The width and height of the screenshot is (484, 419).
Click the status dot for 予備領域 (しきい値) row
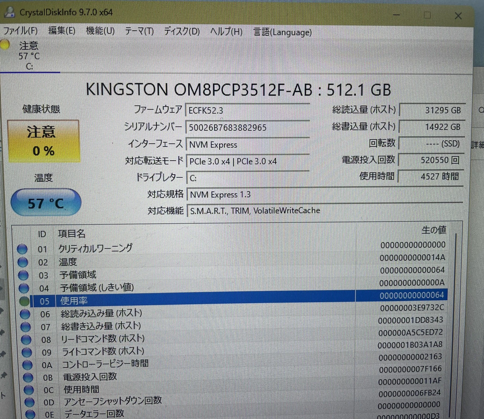click(x=24, y=288)
